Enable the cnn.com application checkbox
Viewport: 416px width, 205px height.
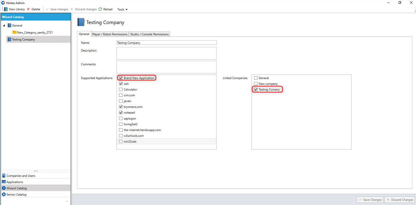[121, 95]
